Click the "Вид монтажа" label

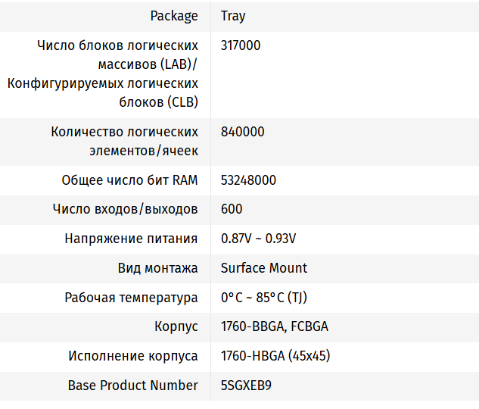(158, 268)
